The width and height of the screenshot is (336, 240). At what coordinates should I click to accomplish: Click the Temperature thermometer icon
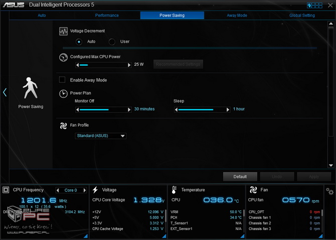(x=174, y=190)
